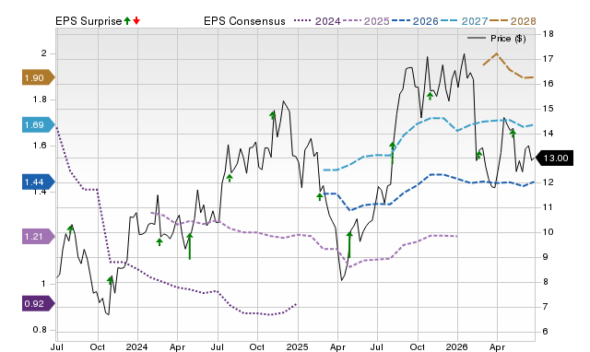
Task: Click the tall green arrow around May 2024
Action: coord(190,246)
